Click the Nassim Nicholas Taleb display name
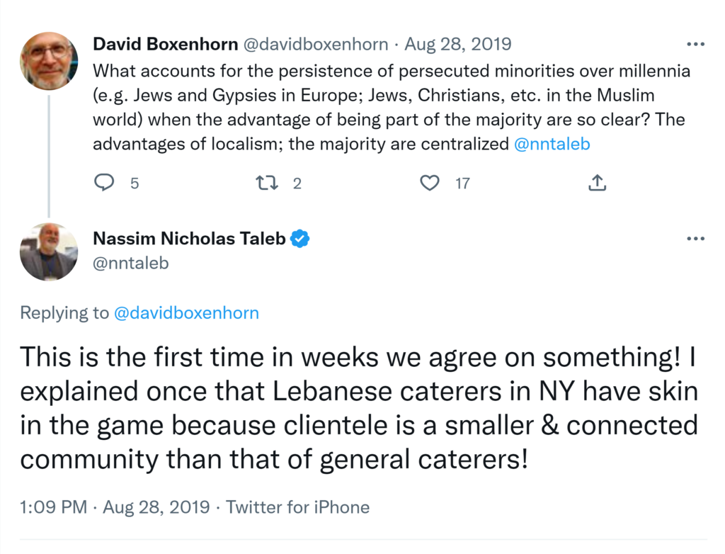Screen dimensions: 725x554 point(190,239)
